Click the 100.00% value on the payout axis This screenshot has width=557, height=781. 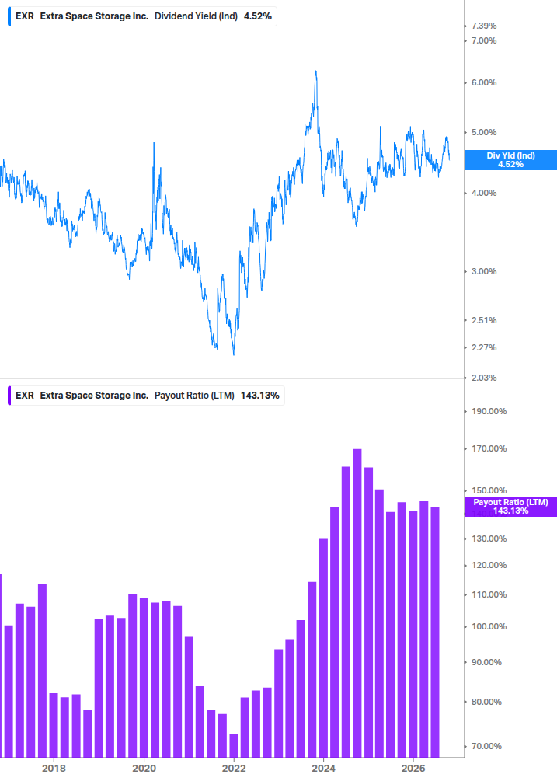coord(489,626)
